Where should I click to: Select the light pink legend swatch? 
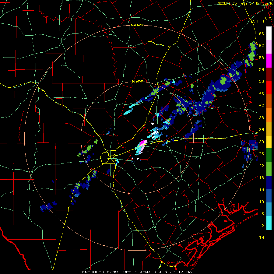(x=269, y=47)
